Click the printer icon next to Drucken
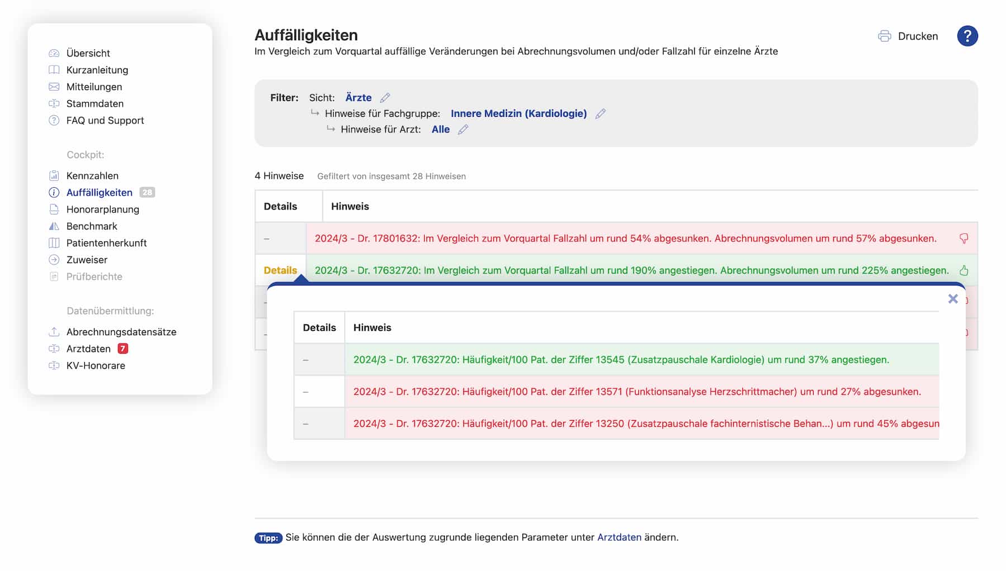This screenshot has height=571, width=1006. (x=884, y=36)
